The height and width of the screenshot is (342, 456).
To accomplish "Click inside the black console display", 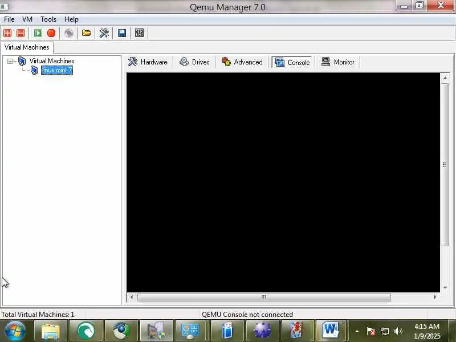I will click(283, 182).
